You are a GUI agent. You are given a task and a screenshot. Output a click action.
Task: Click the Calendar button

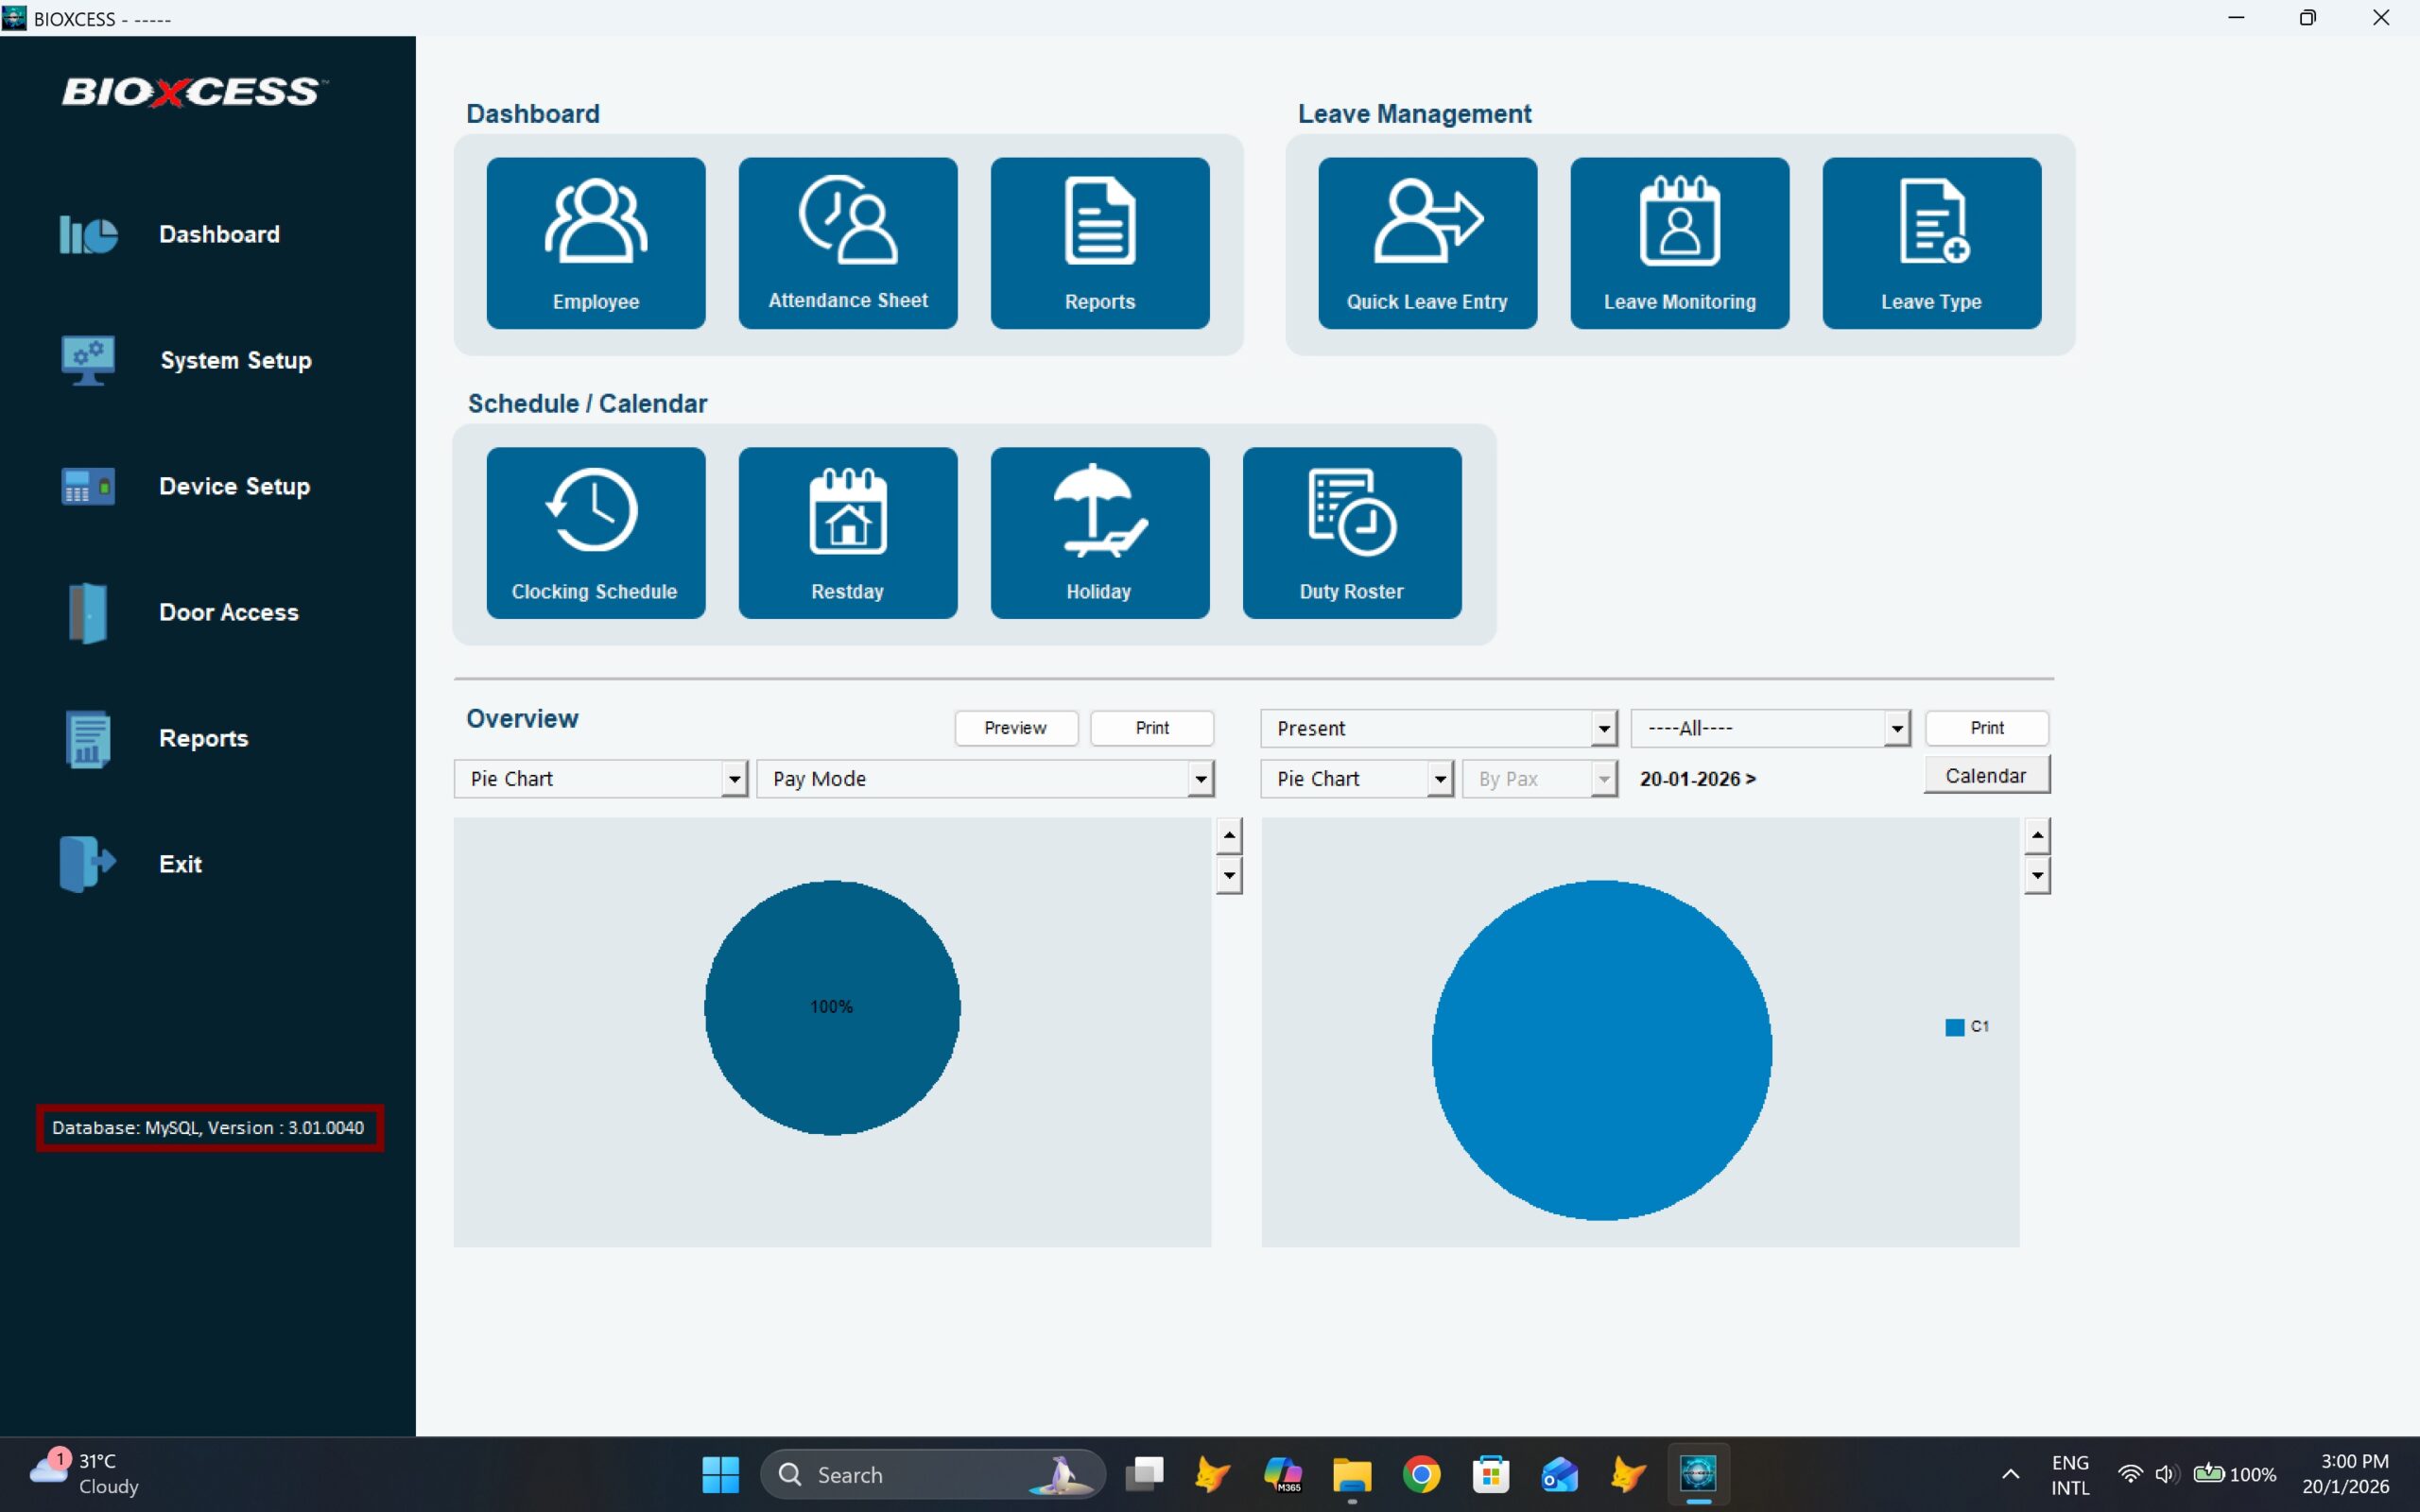[1985, 775]
